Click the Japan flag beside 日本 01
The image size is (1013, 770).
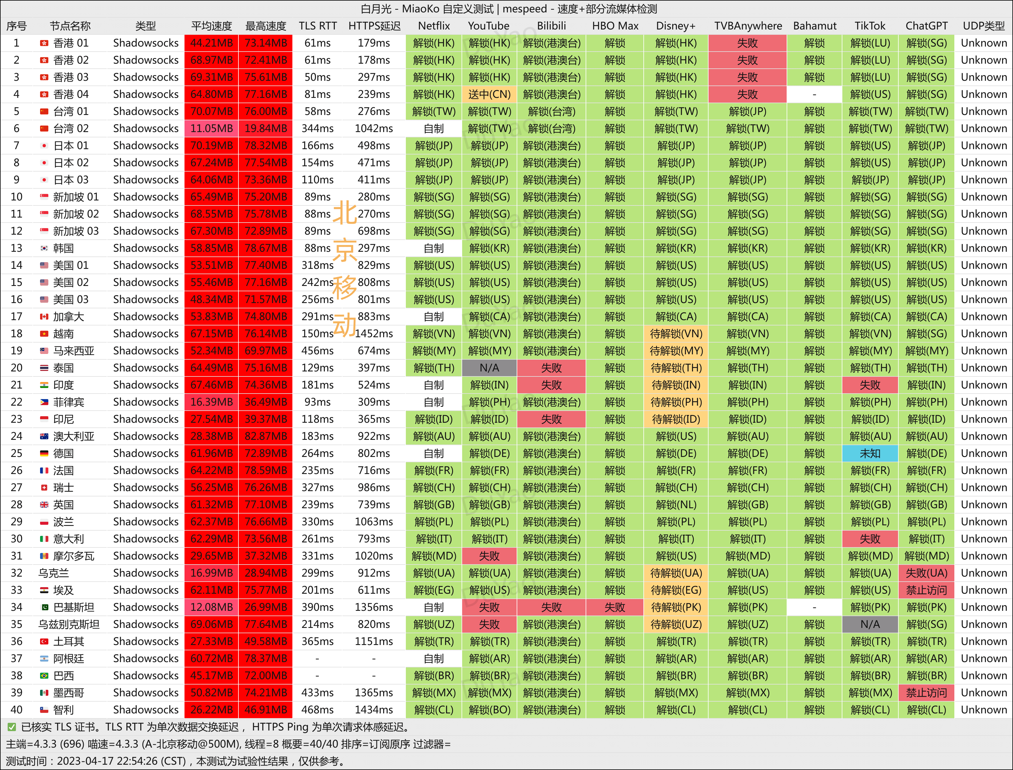44,146
